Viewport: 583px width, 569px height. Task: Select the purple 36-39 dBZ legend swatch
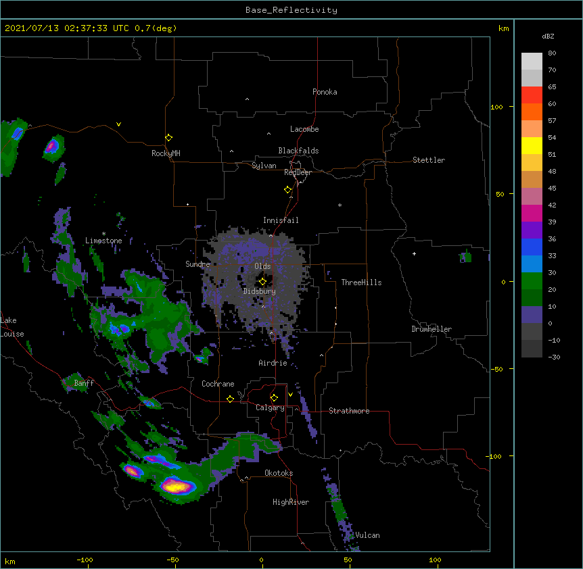pos(532,230)
